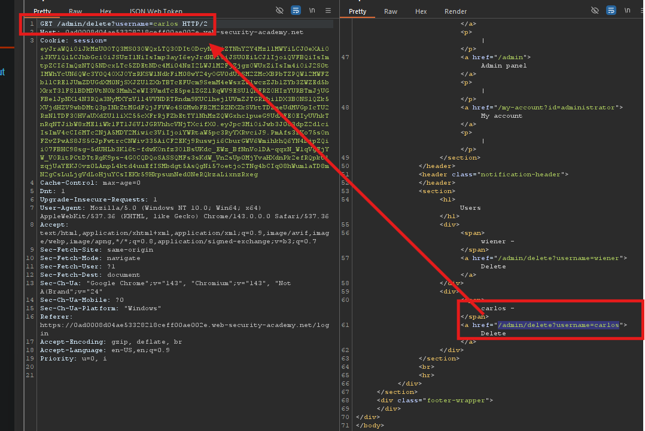Toggle the \n newline display in response panel

(x=627, y=10)
